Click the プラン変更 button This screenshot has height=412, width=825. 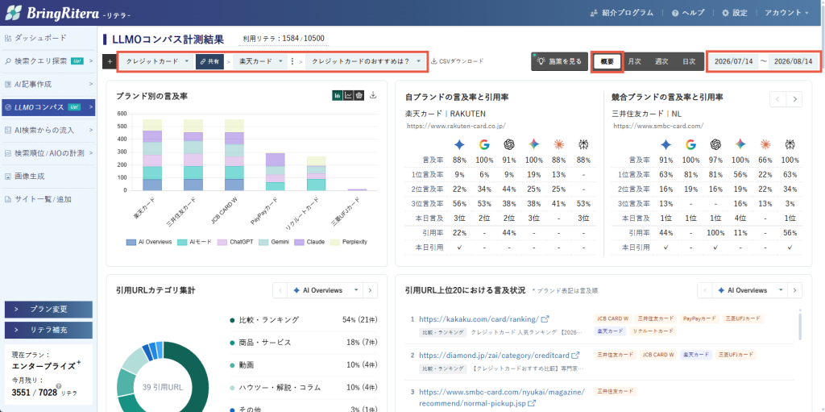tap(48, 310)
